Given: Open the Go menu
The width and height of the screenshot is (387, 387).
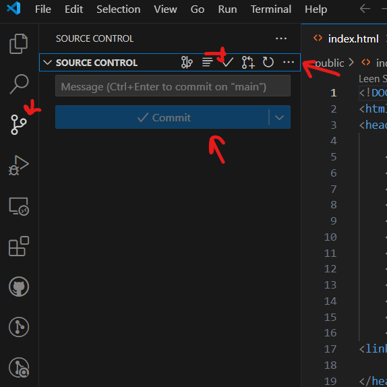Looking at the screenshot, I should click(198, 9).
